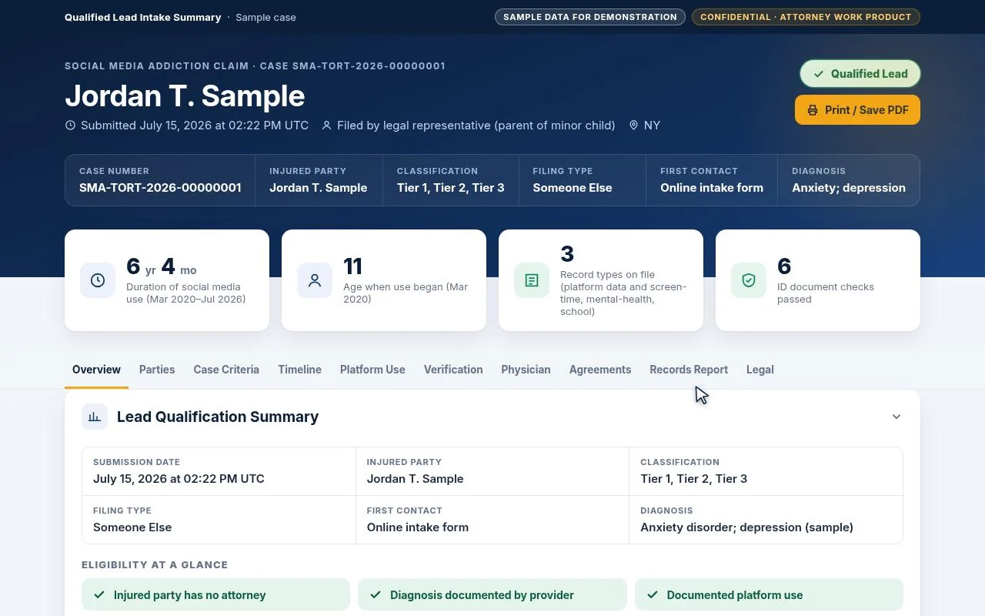Click the Jordan T. Sample heading
This screenshot has height=616, width=985.
coord(185,96)
